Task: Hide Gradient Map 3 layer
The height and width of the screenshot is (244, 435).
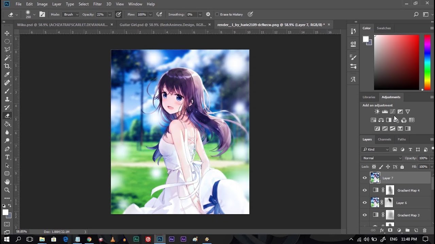Action: [x=365, y=215]
